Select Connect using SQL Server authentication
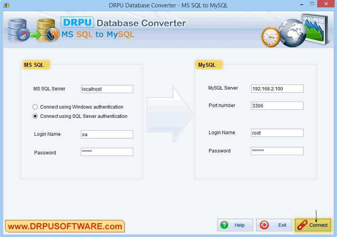The image size is (337, 237). click(x=35, y=116)
